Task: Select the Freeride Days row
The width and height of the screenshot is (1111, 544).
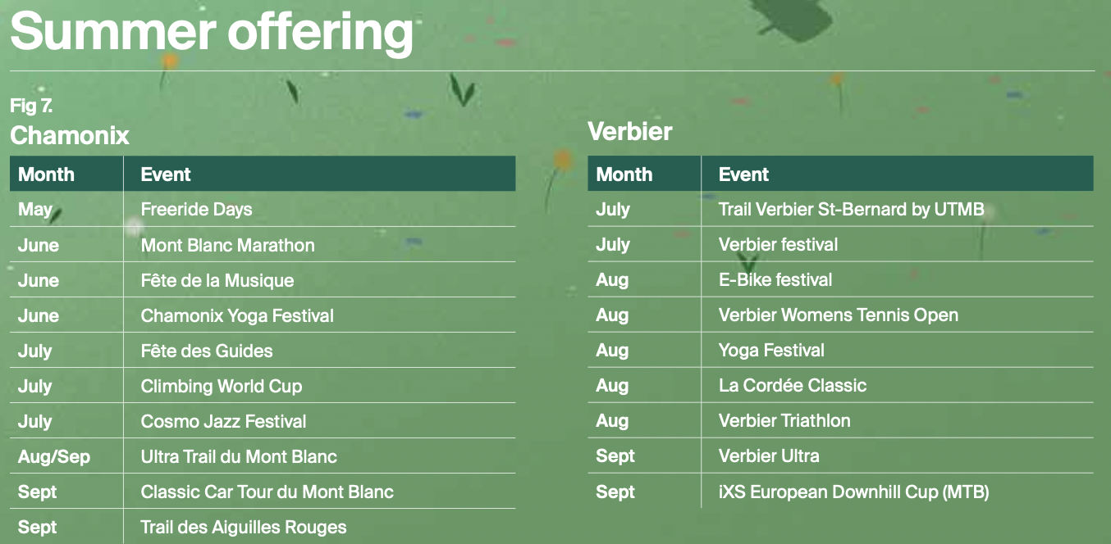Action: (263, 209)
